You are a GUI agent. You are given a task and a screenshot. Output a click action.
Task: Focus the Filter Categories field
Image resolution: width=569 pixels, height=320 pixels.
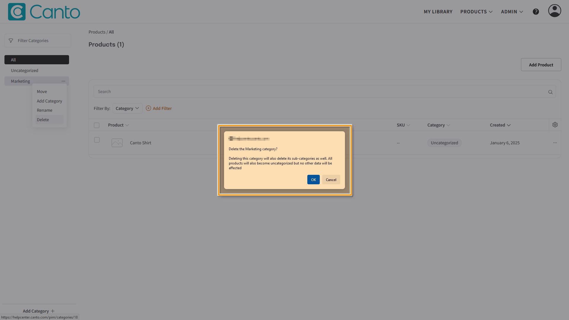pyautogui.click(x=38, y=41)
